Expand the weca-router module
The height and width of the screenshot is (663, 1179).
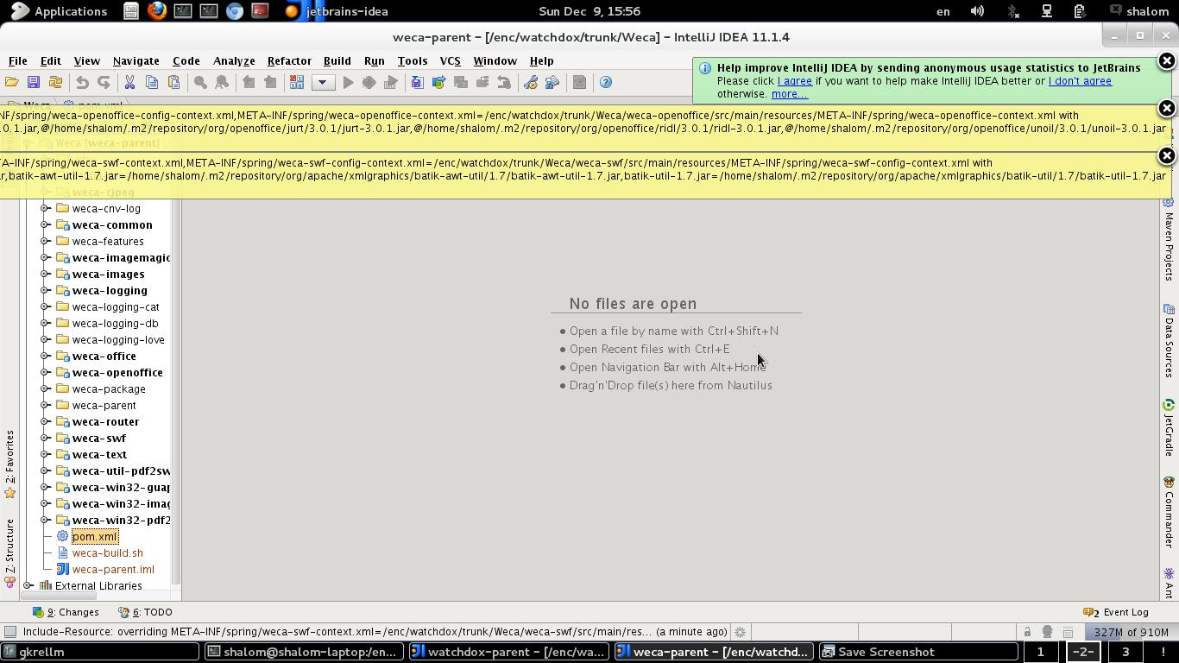click(45, 421)
